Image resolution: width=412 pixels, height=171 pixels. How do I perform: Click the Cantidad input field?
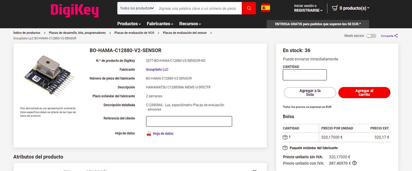click(x=305, y=75)
